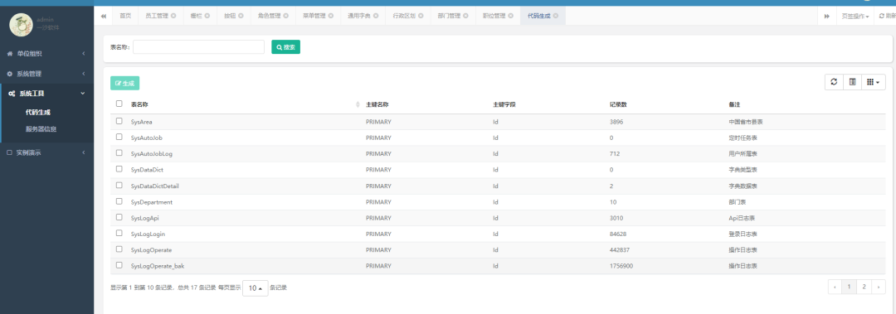Viewport: 896px width, 314px height.
Task: Check the SysDataDictDetail row checkbox
Action: coord(119,185)
